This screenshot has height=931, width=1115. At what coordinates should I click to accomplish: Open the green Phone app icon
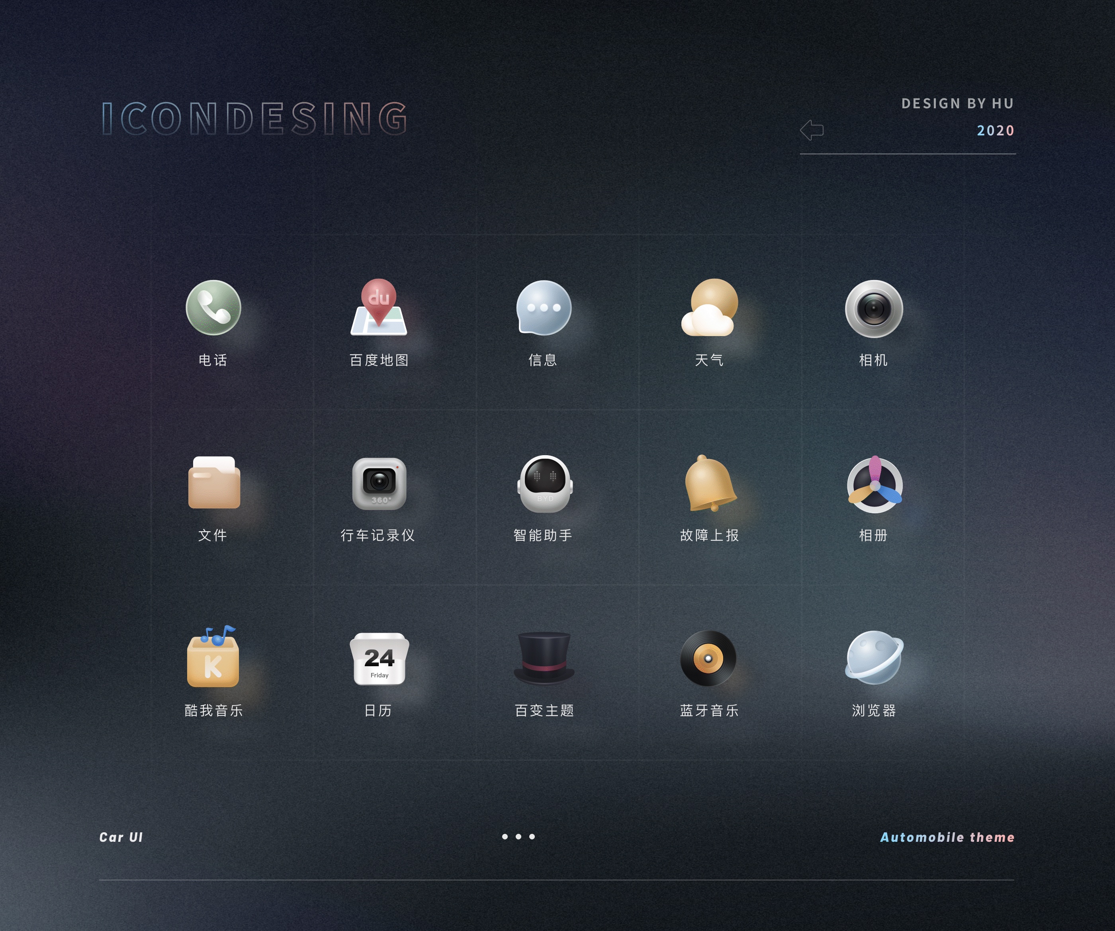[213, 308]
